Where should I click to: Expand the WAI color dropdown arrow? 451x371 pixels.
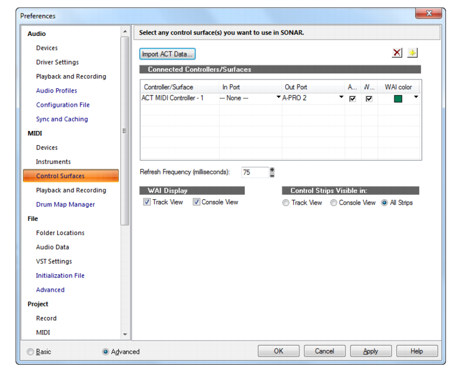(416, 97)
